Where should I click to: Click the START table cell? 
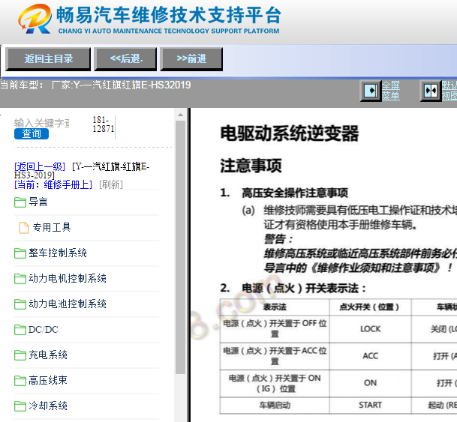coord(370,405)
